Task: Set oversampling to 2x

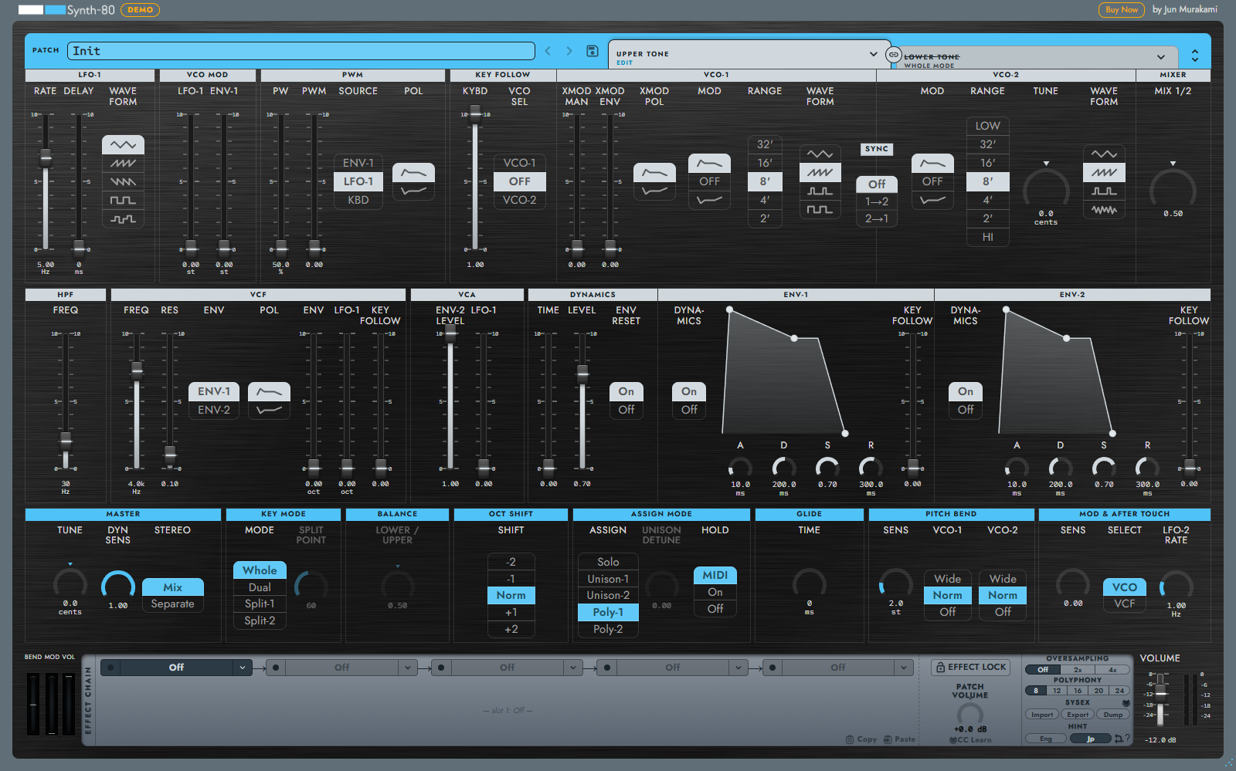Action: (1078, 670)
